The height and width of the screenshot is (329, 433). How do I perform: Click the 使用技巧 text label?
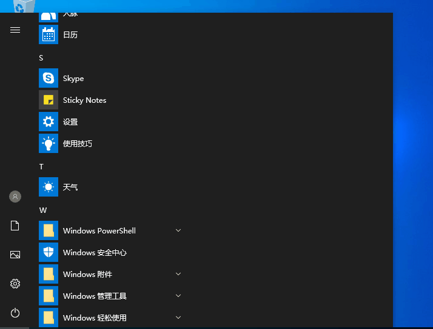(x=78, y=143)
